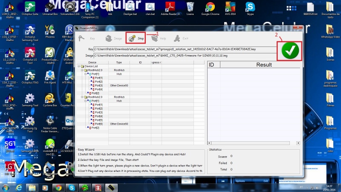The width and height of the screenshot is (341, 192).
Task: Open Samsung Editor desktop icon
Action: tap(30, 145)
